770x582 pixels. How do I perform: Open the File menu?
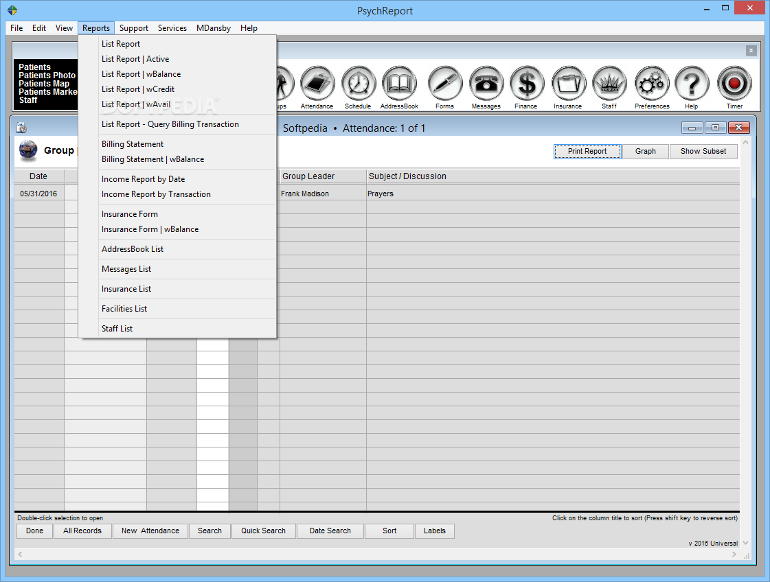[x=16, y=28]
